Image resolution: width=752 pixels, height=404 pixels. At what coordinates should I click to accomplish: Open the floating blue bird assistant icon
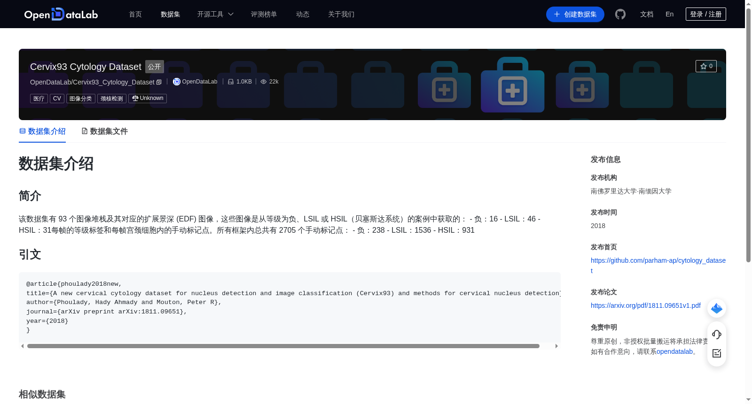click(x=717, y=308)
